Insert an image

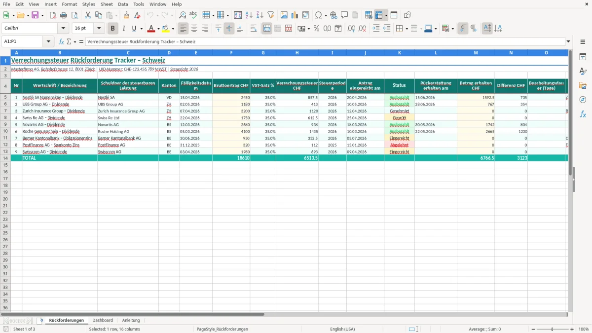coord(284,15)
